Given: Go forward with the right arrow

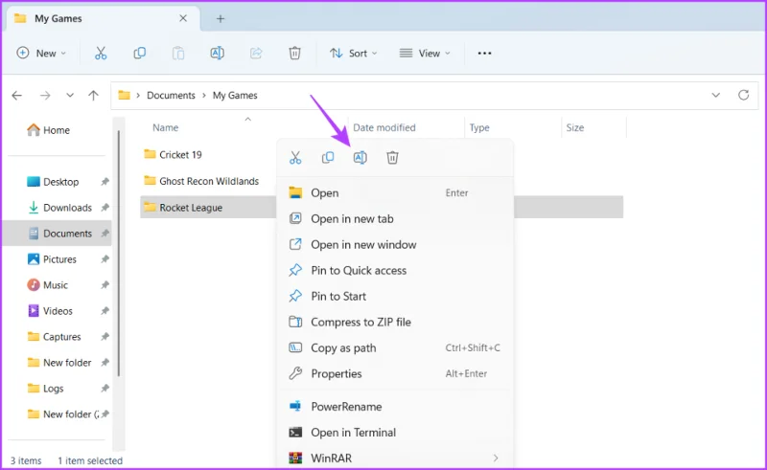Looking at the screenshot, I should coord(45,96).
